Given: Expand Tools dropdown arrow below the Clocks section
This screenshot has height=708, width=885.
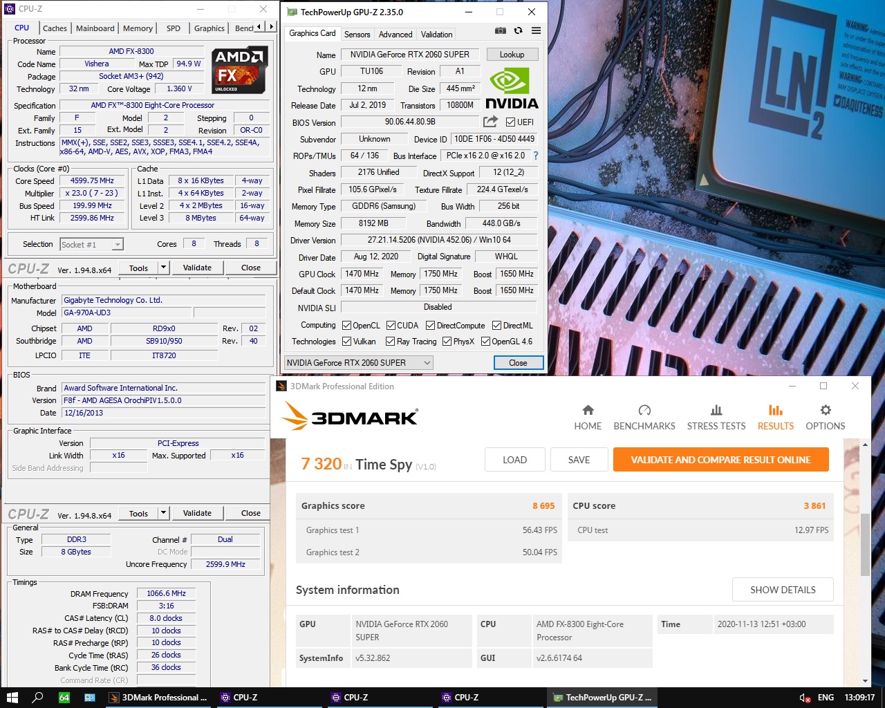Looking at the screenshot, I should pyautogui.click(x=164, y=268).
